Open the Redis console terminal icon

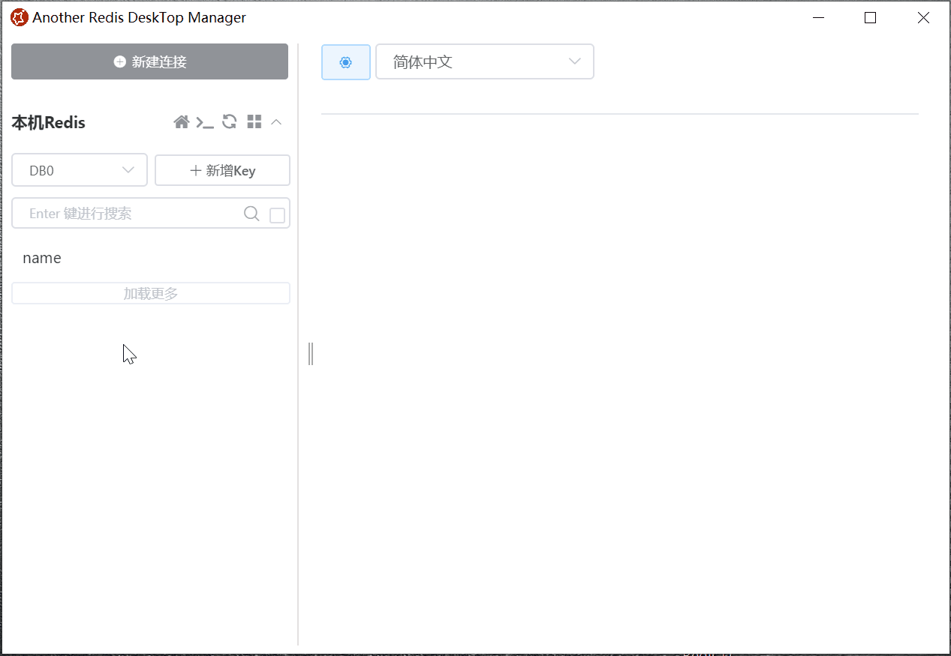coord(205,122)
